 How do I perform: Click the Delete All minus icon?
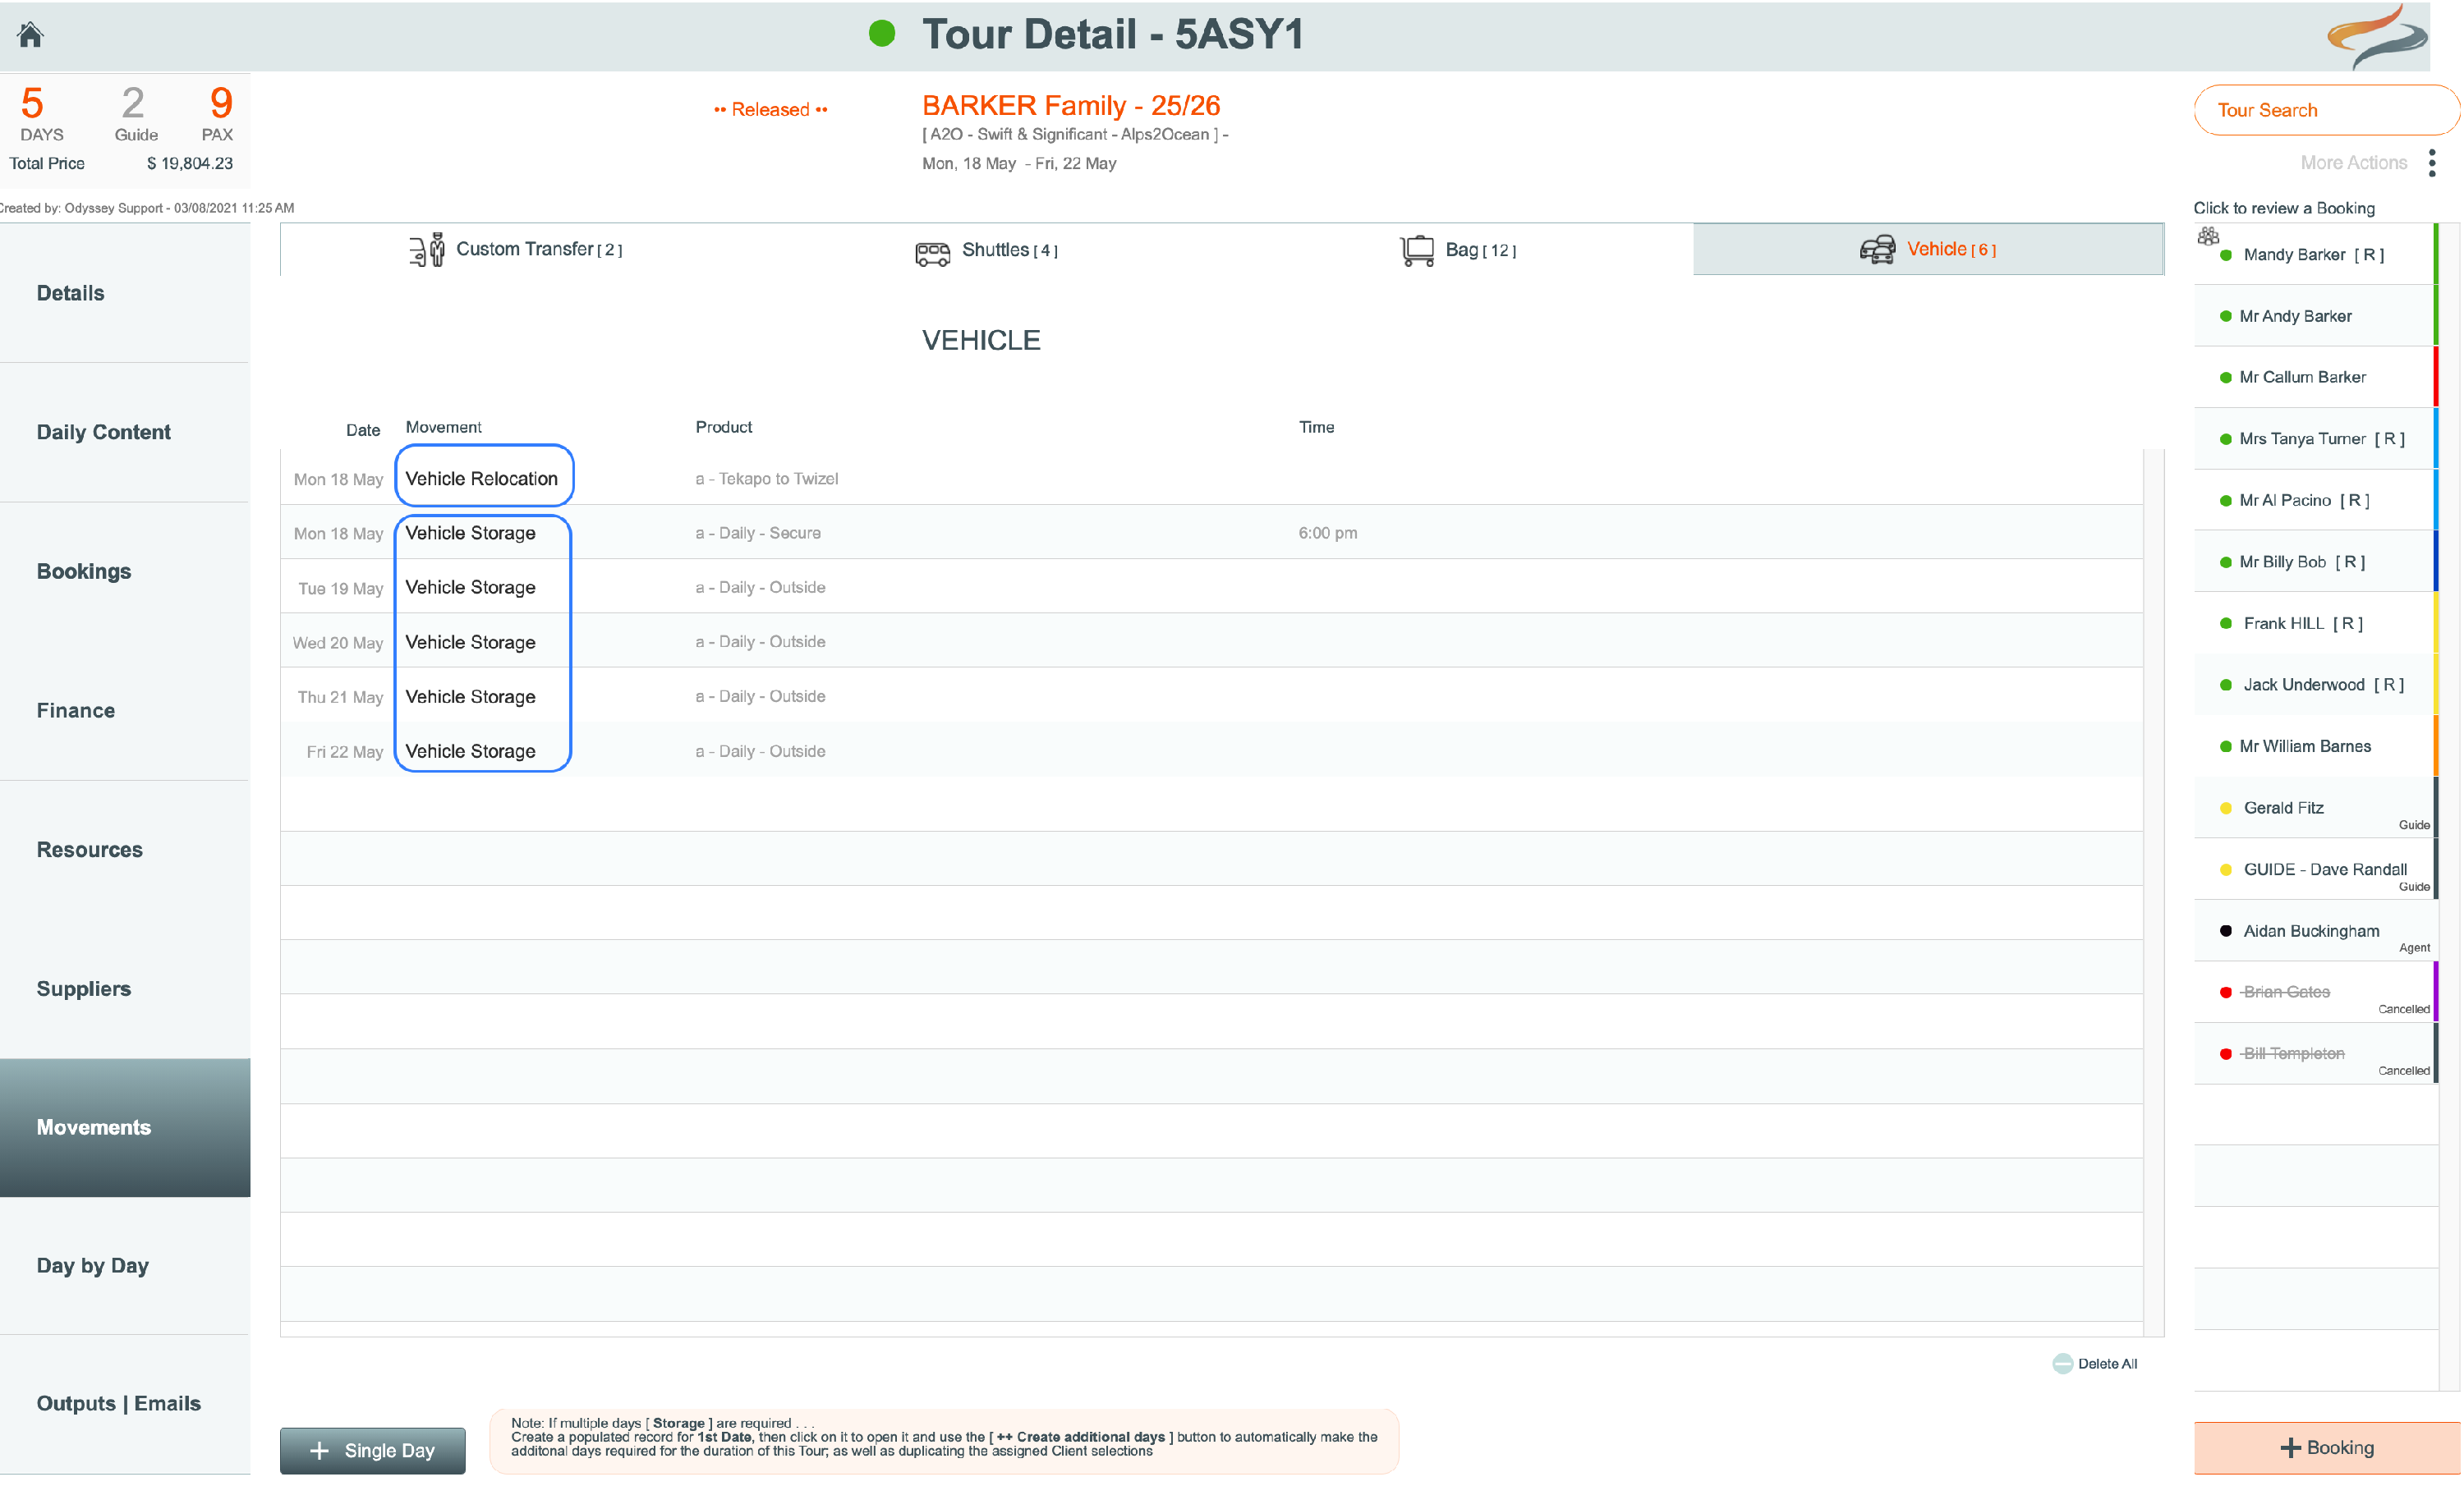pyautogui.click(x=2062, y=1363)
